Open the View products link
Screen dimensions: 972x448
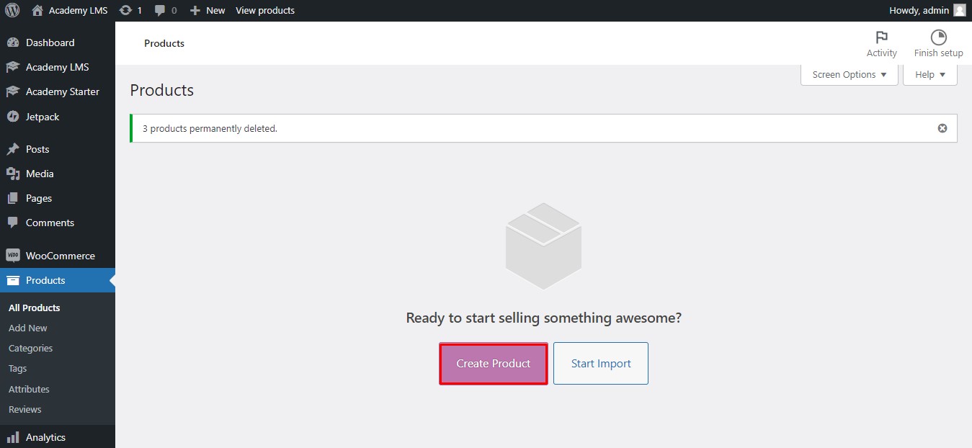click(265, 10)
